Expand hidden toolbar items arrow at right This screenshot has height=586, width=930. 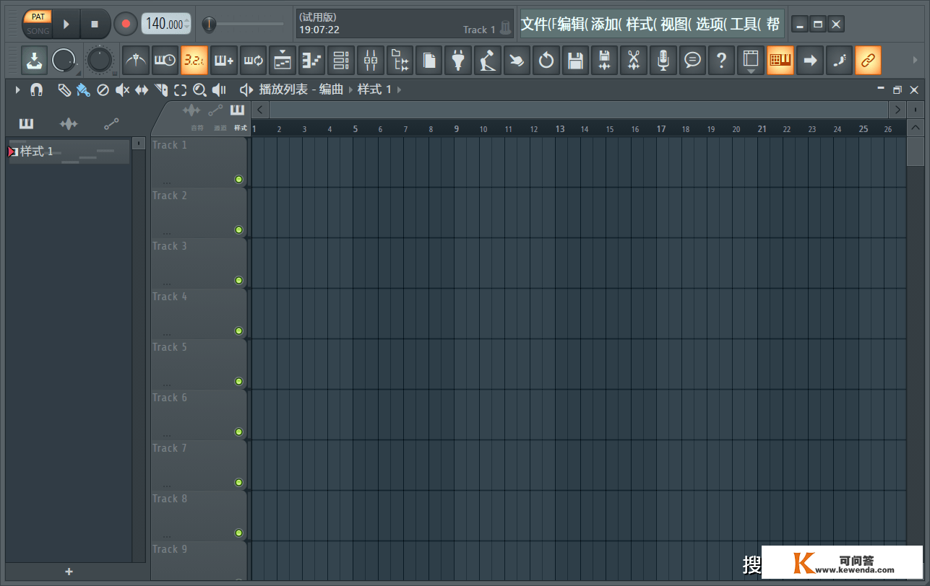[916, 61]
